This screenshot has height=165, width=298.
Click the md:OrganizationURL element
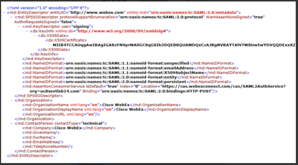[61, 114]
